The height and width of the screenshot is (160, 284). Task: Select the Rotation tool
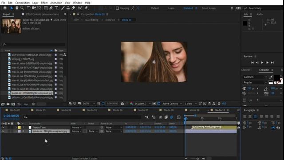point(28,8)
